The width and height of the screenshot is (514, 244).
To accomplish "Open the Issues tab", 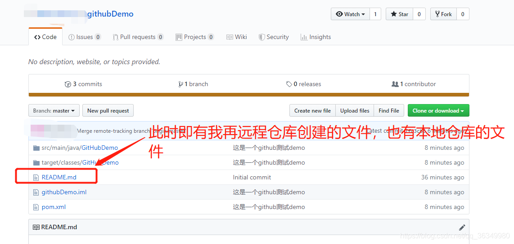I will coord(85,37).
